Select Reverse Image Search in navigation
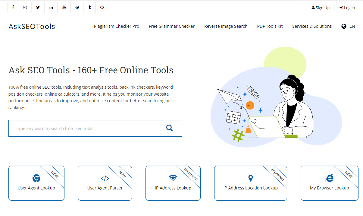The width and height of the screenshot is (363, 216). (x=226, y=26)
